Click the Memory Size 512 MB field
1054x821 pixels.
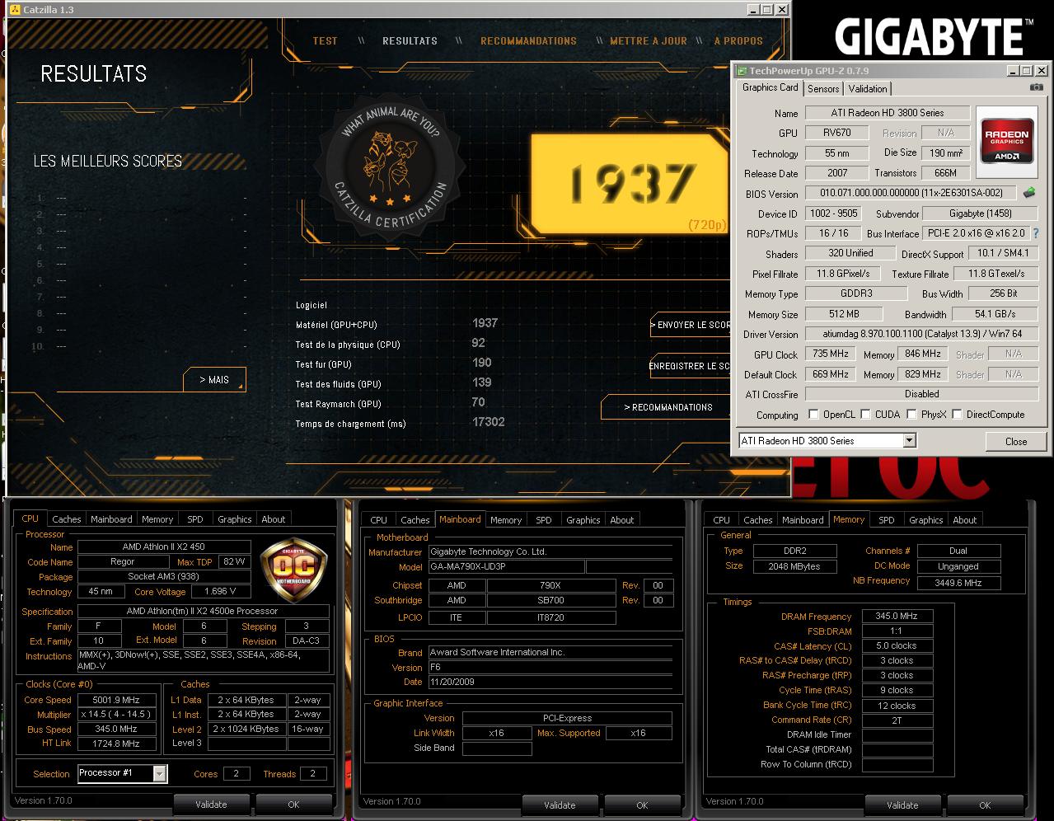click(844, 314)
